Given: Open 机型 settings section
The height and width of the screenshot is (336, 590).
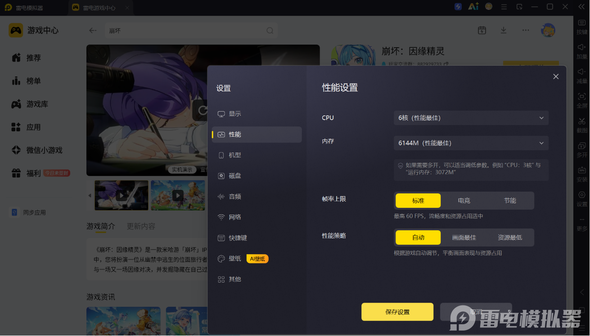Looking at the screenshot, I should click(x=257, y=155).
